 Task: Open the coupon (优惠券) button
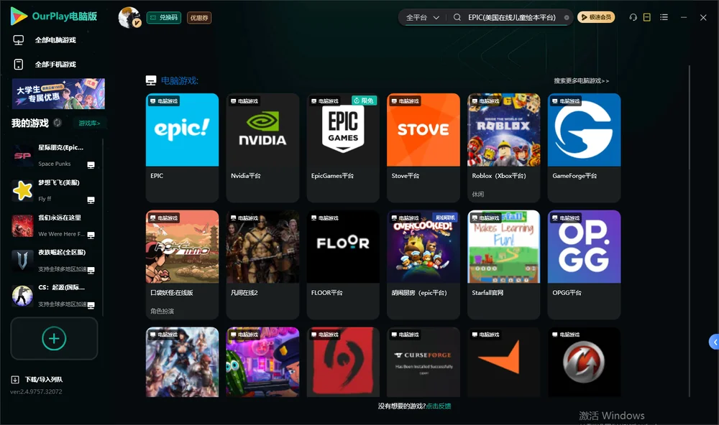pos(199,18)
